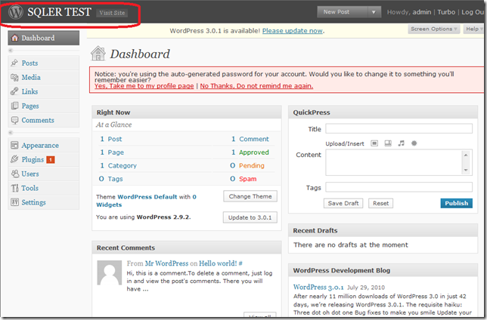
Task: Click the Change Theme button
Action: [250, 196]
